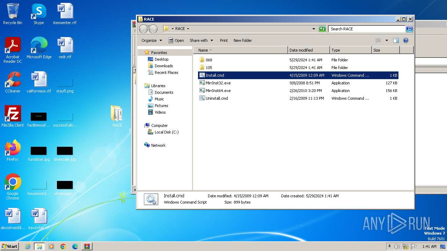This screenshot has height=251, width=447.
Task: Open Acrobat Reader DC shortcut
Action: tap(13, 50)
